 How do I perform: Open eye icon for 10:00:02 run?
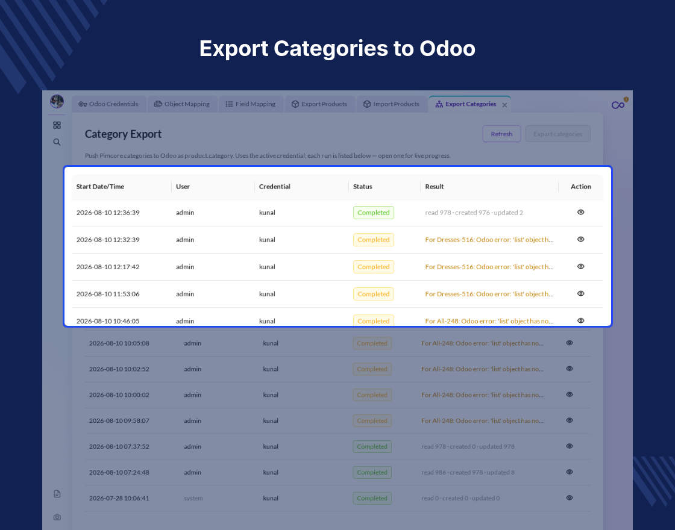tap(570, 394)
